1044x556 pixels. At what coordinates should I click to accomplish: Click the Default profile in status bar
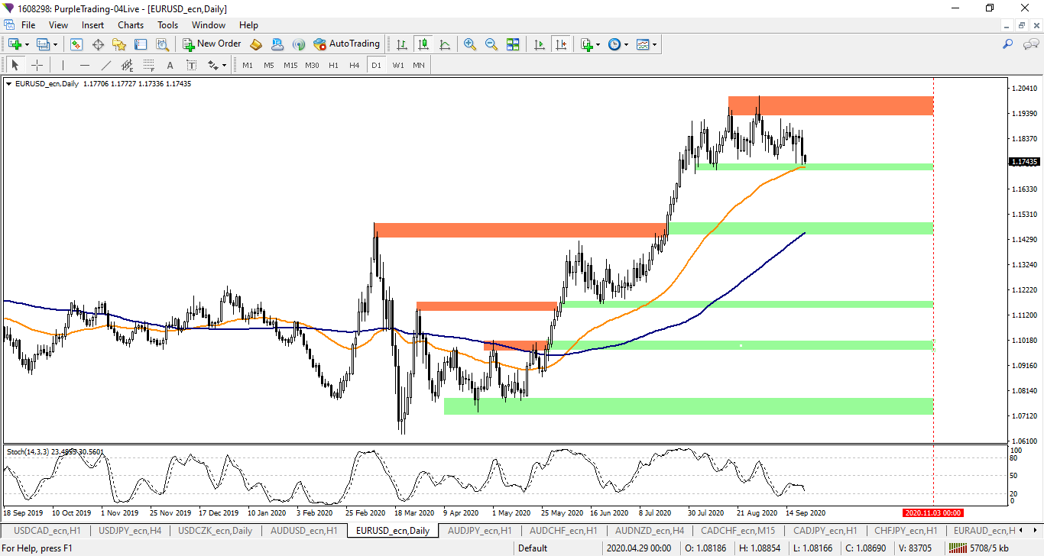(x=533, y=548)
